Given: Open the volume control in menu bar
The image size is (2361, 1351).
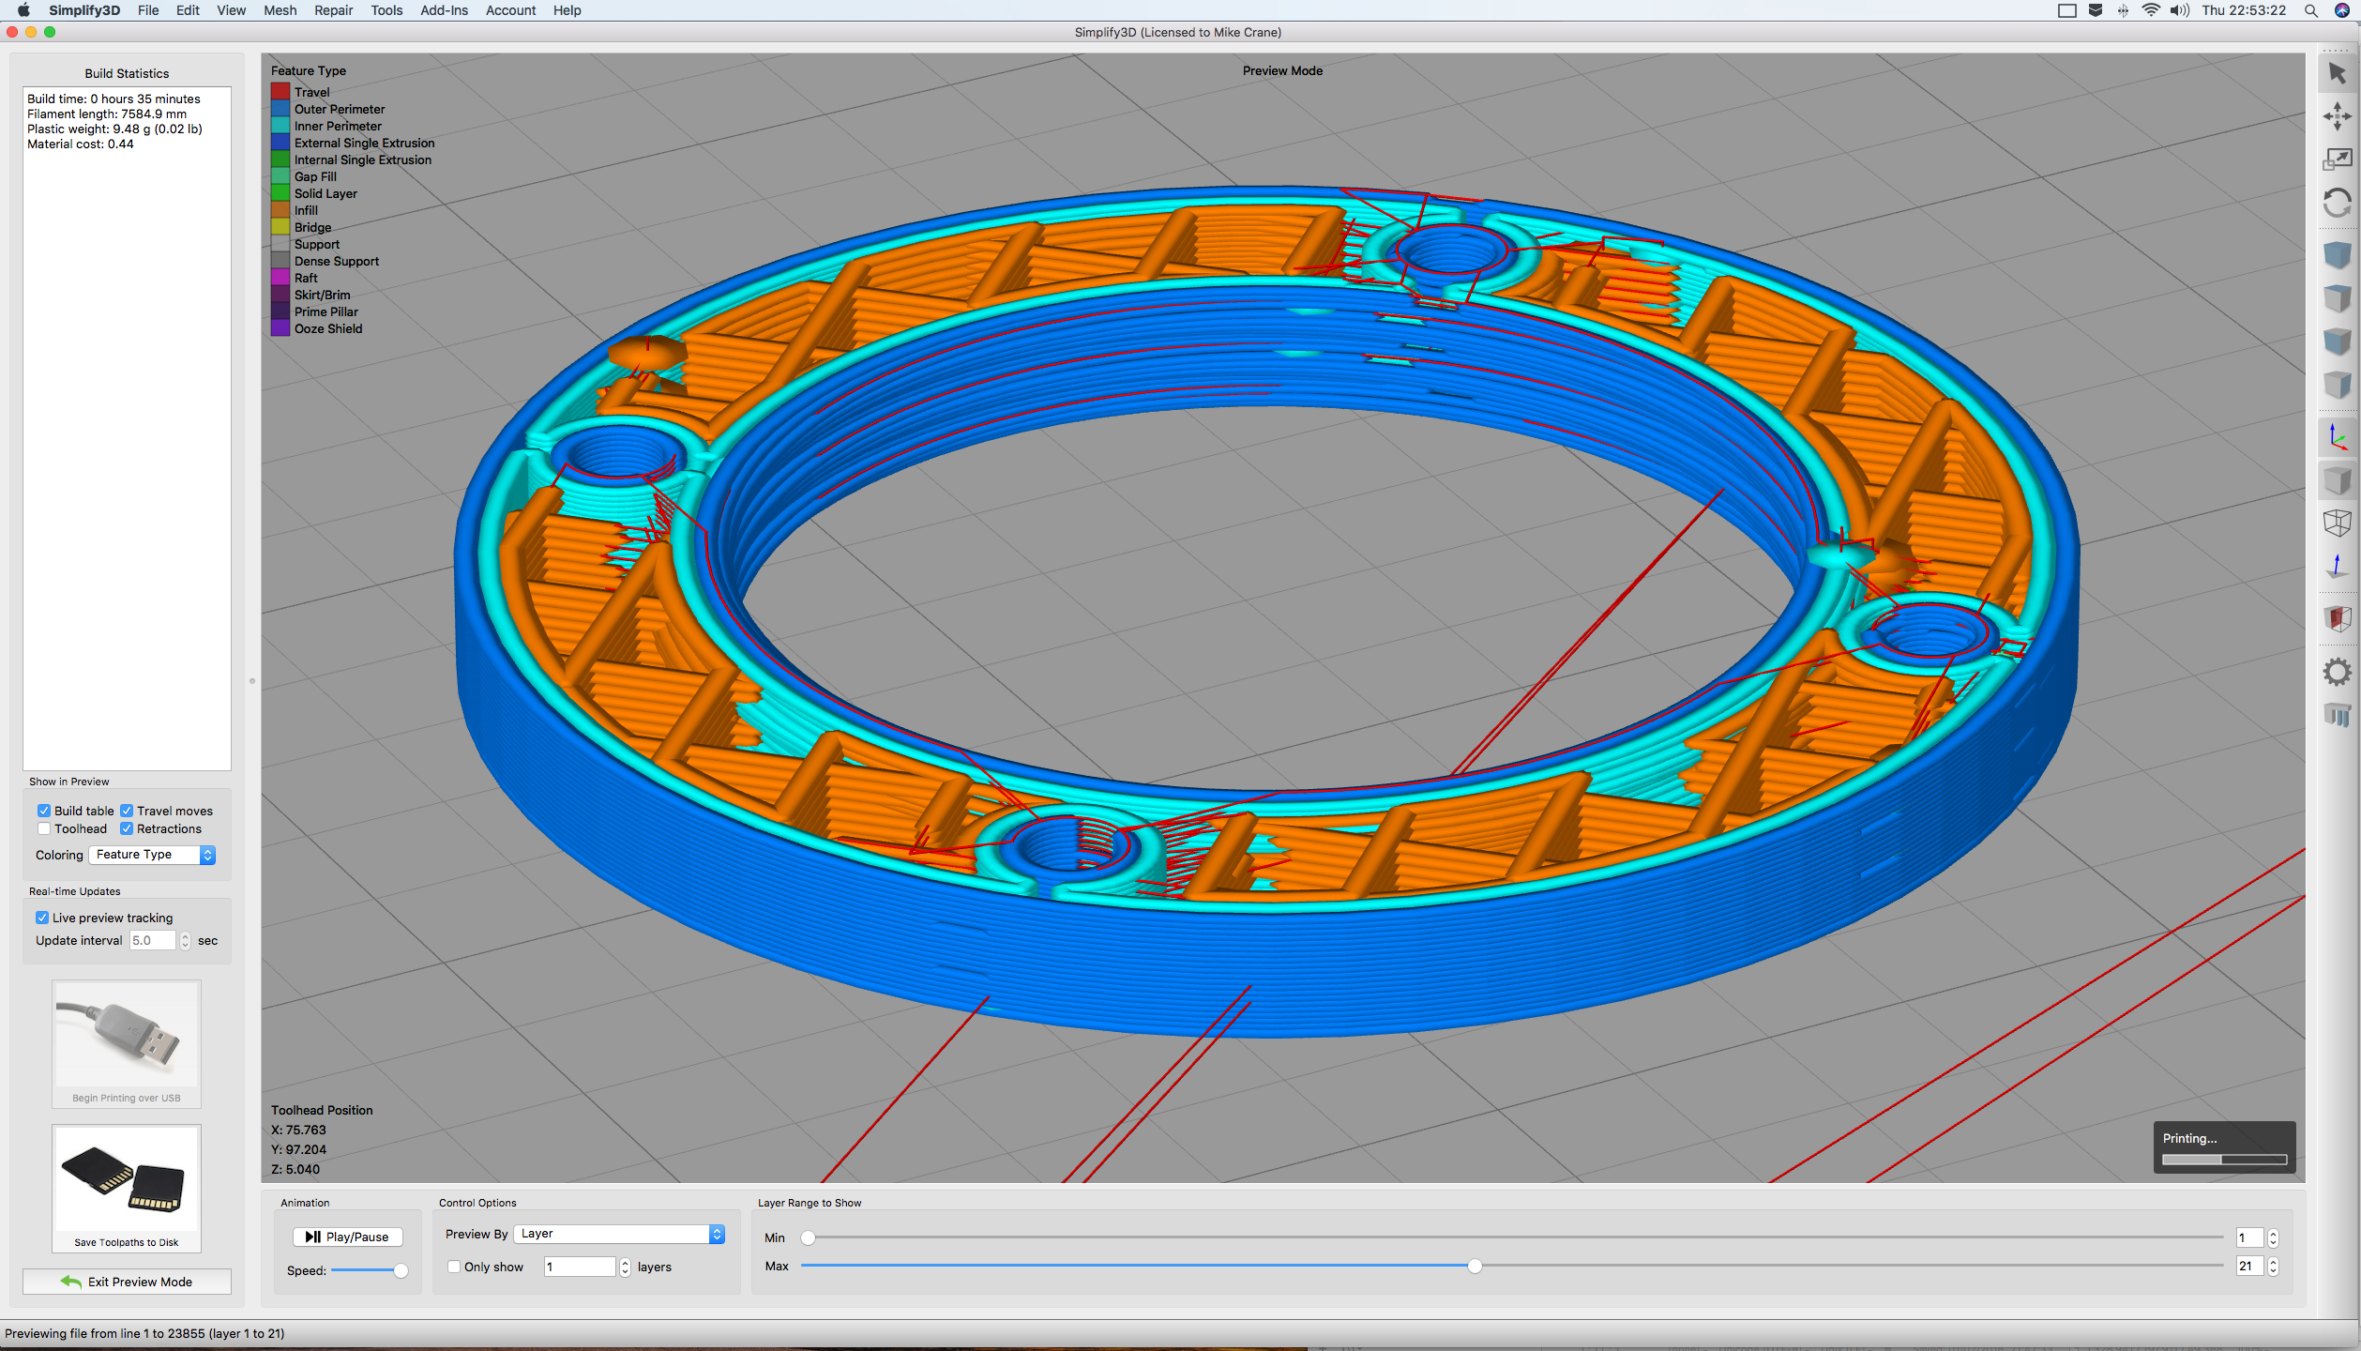Looking at the screenshot, I should click(x=2179, y=10).
